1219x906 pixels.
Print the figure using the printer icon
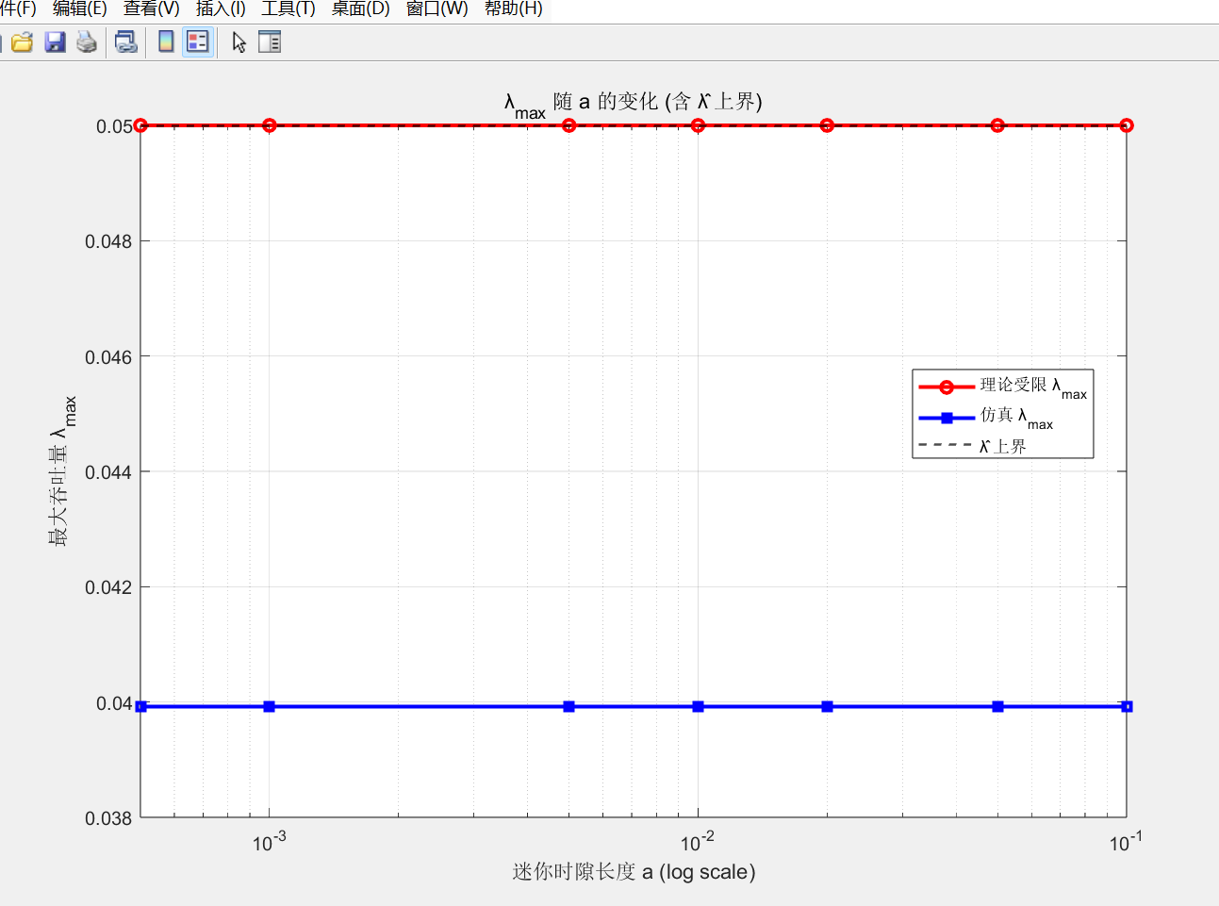click(x=87, y=41)
